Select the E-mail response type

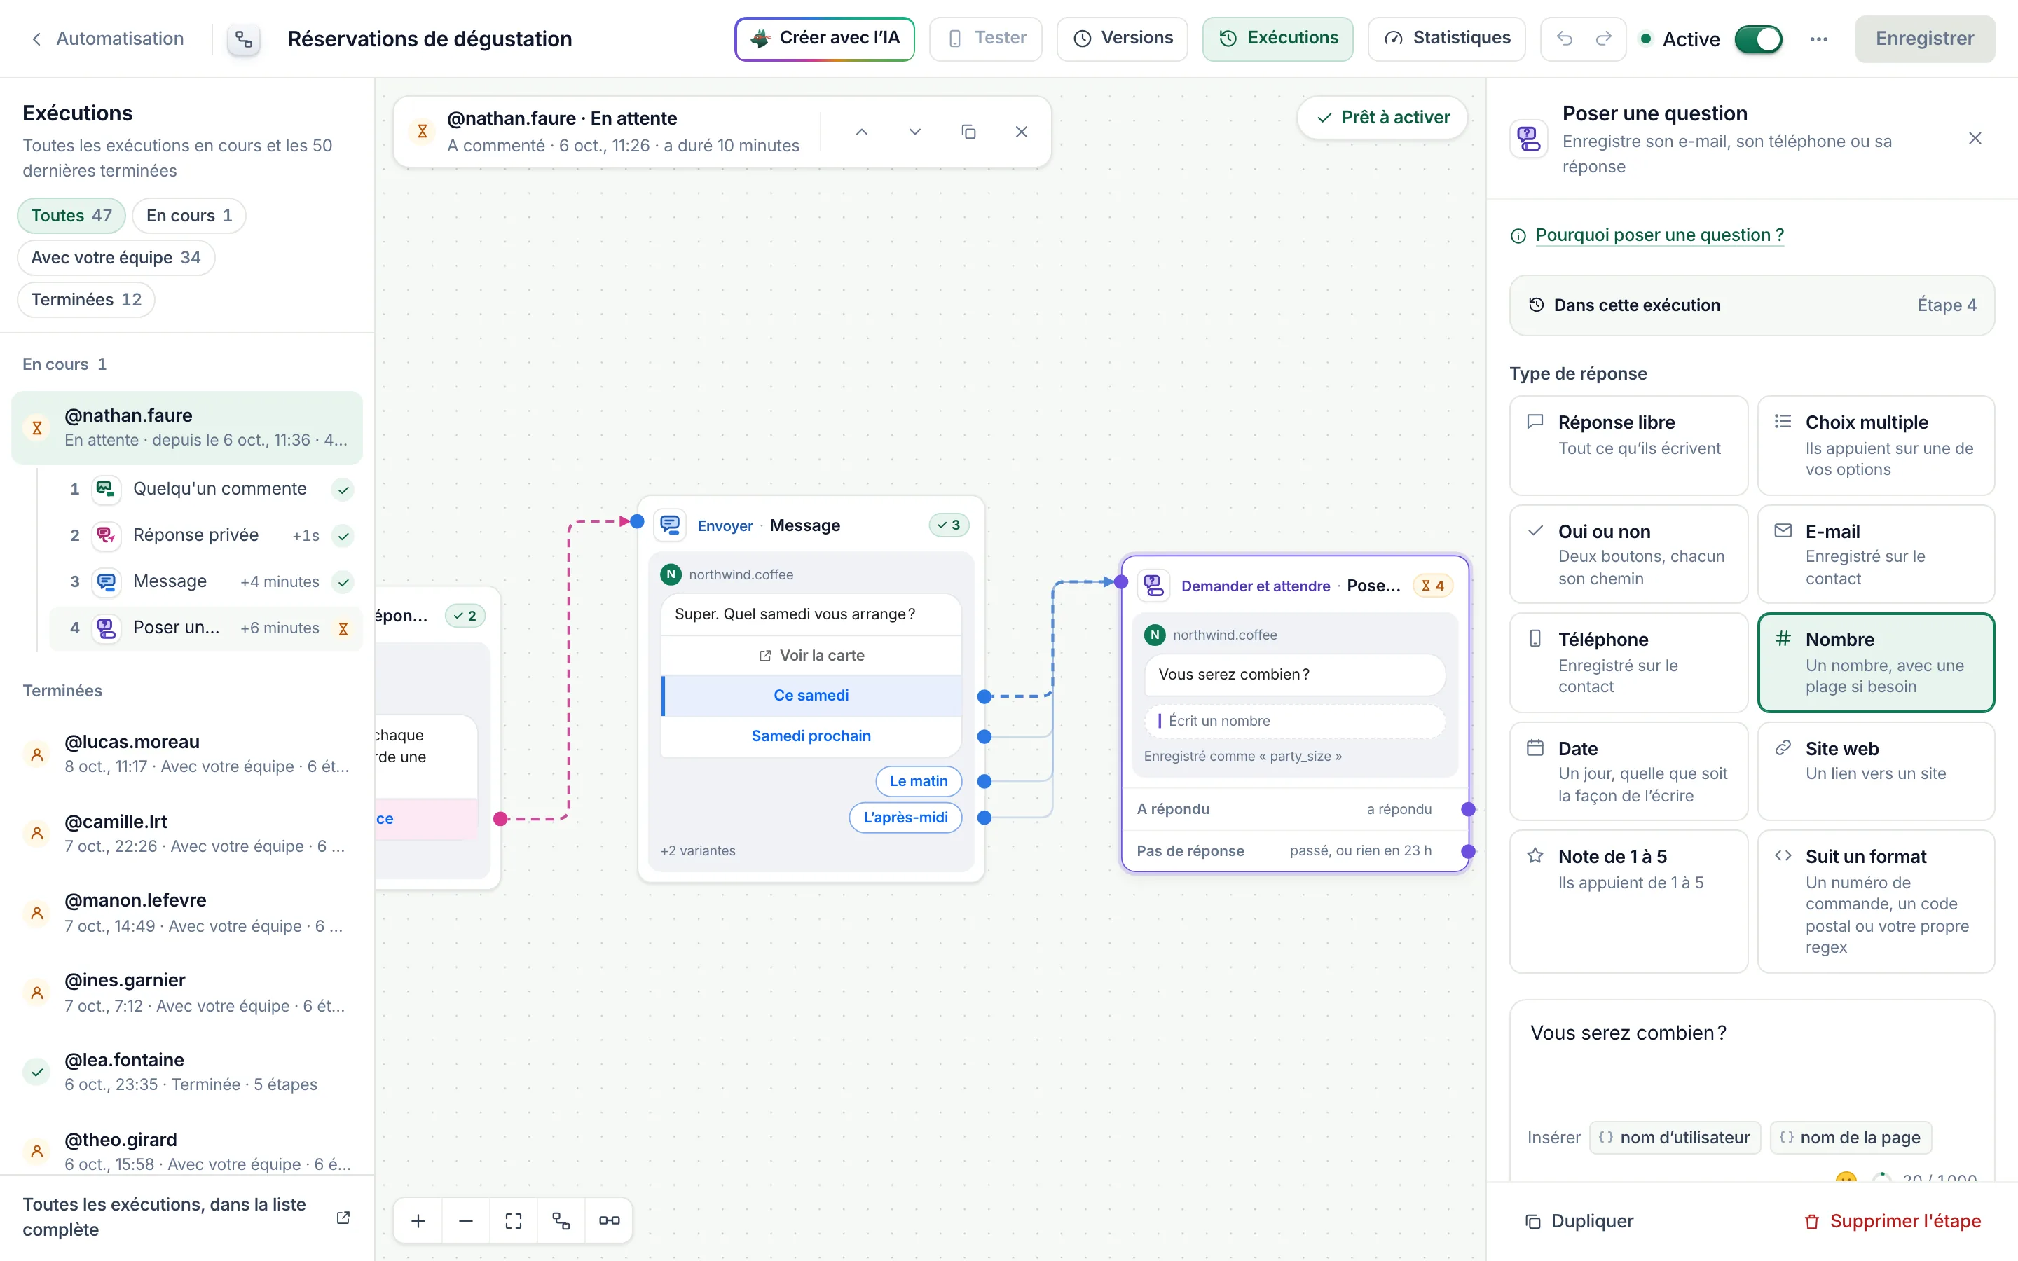pos(1875,553)
